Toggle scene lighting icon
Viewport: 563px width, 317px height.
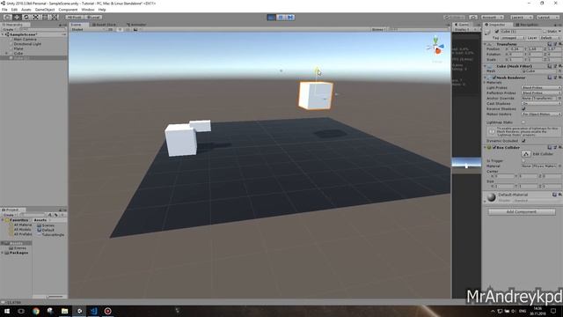(120, 29)
